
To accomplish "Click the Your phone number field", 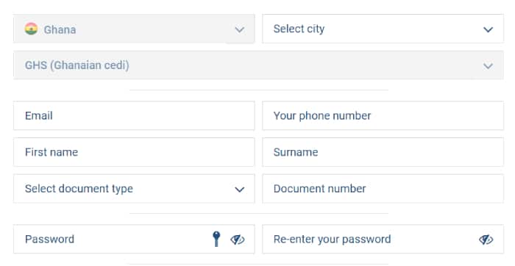I will (383, 116).
